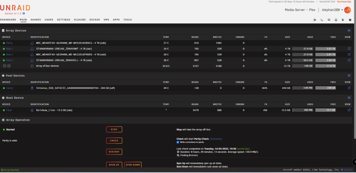Open the VMs tab
356x173 pixels.
tap(106, 20)
